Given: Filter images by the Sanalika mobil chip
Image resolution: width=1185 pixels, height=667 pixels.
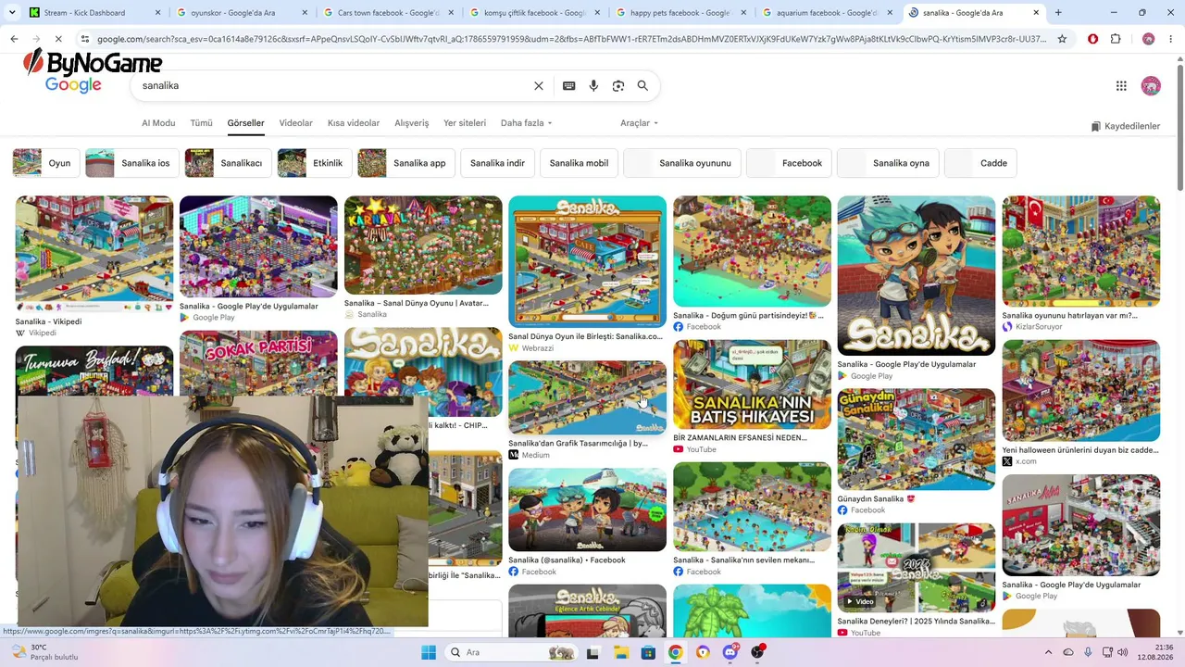Looking at the screenshot, I should (579, 163).
